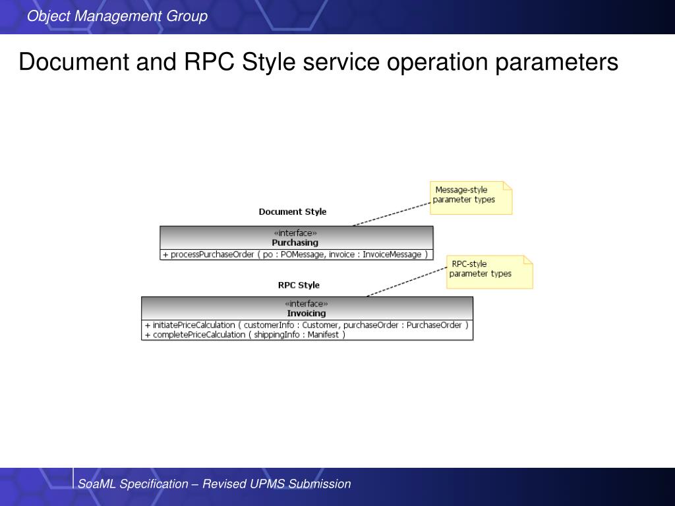Click the 'SoaML Specification – Revised UPMS Submission' footer
Screen dimensions: 675x506
(214, 484)
